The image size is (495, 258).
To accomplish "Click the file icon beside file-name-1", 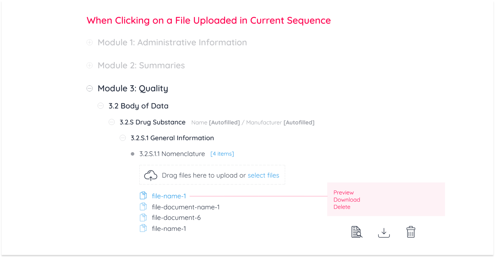I will pos(143,195).
